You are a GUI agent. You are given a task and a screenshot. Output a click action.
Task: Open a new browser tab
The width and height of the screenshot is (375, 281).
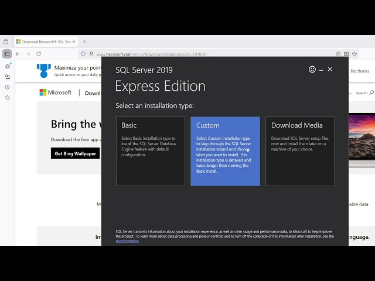(x=84, y=42)
